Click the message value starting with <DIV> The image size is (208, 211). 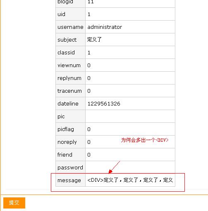pyautogui.click(x=130, y=180)
